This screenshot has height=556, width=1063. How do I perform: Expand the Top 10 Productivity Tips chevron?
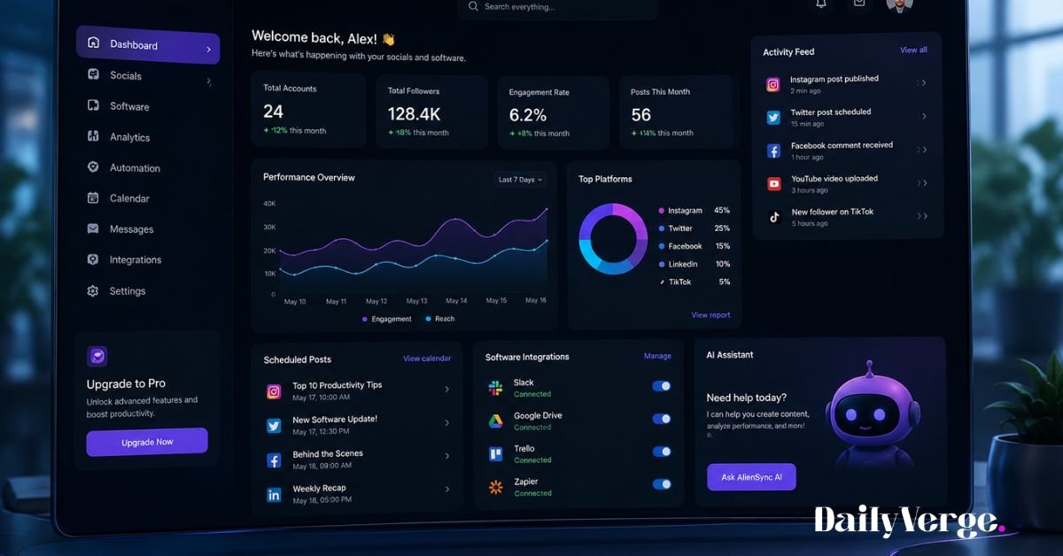[446, 390]
